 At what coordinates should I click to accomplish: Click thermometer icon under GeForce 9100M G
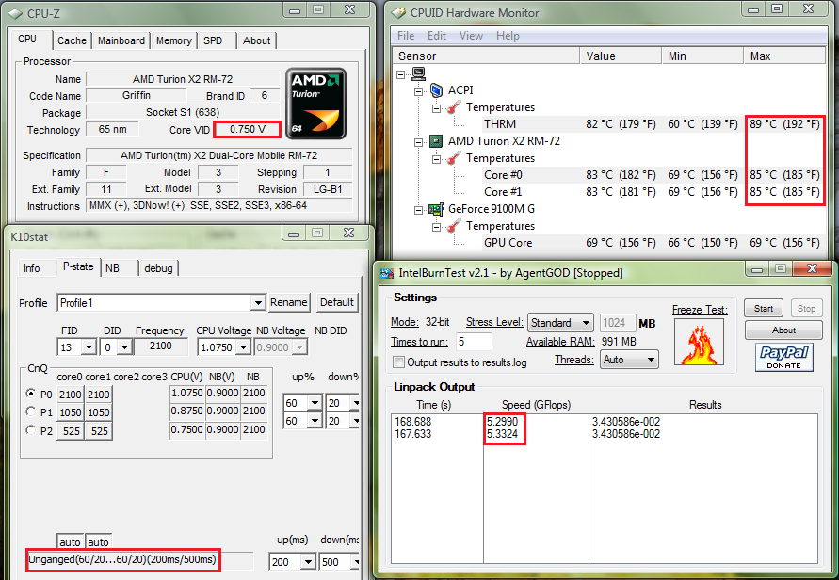[454, 226]
